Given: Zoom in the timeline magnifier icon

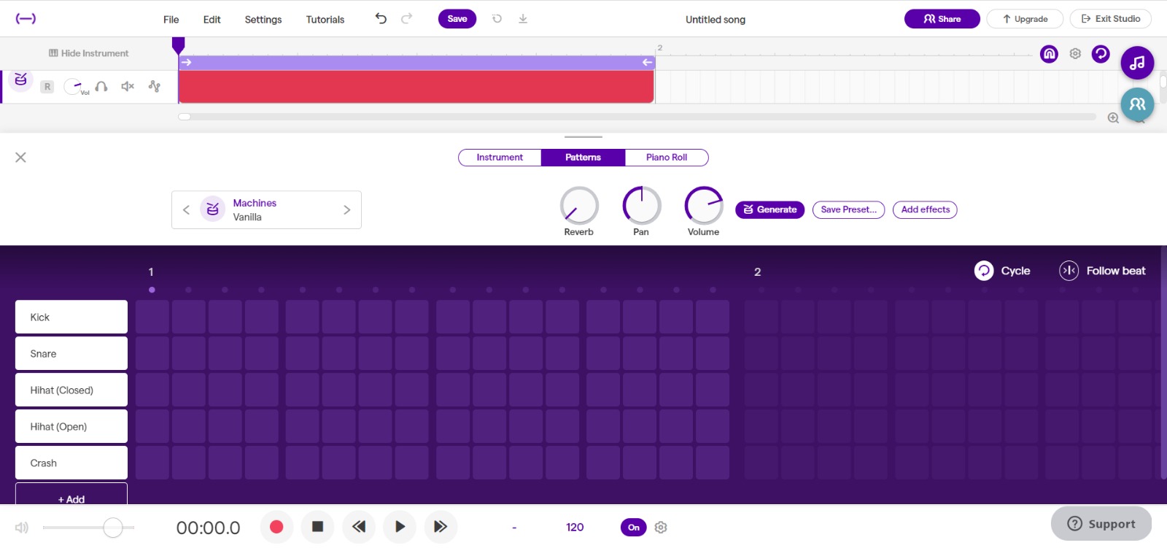Looking at the screenshot, I should click(1113, 118).
